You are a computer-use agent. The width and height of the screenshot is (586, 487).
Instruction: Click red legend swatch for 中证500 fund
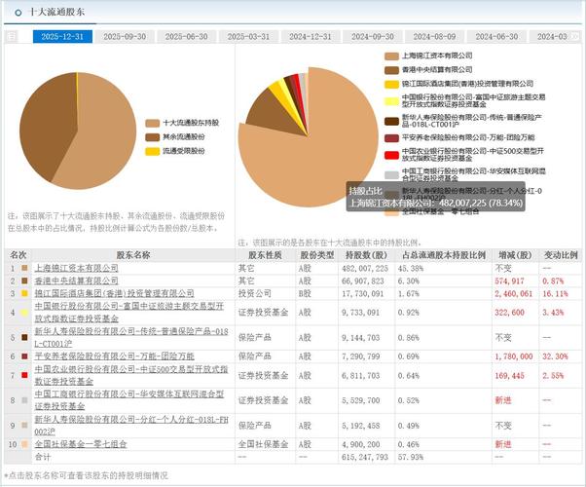click(x=391, y=155)
